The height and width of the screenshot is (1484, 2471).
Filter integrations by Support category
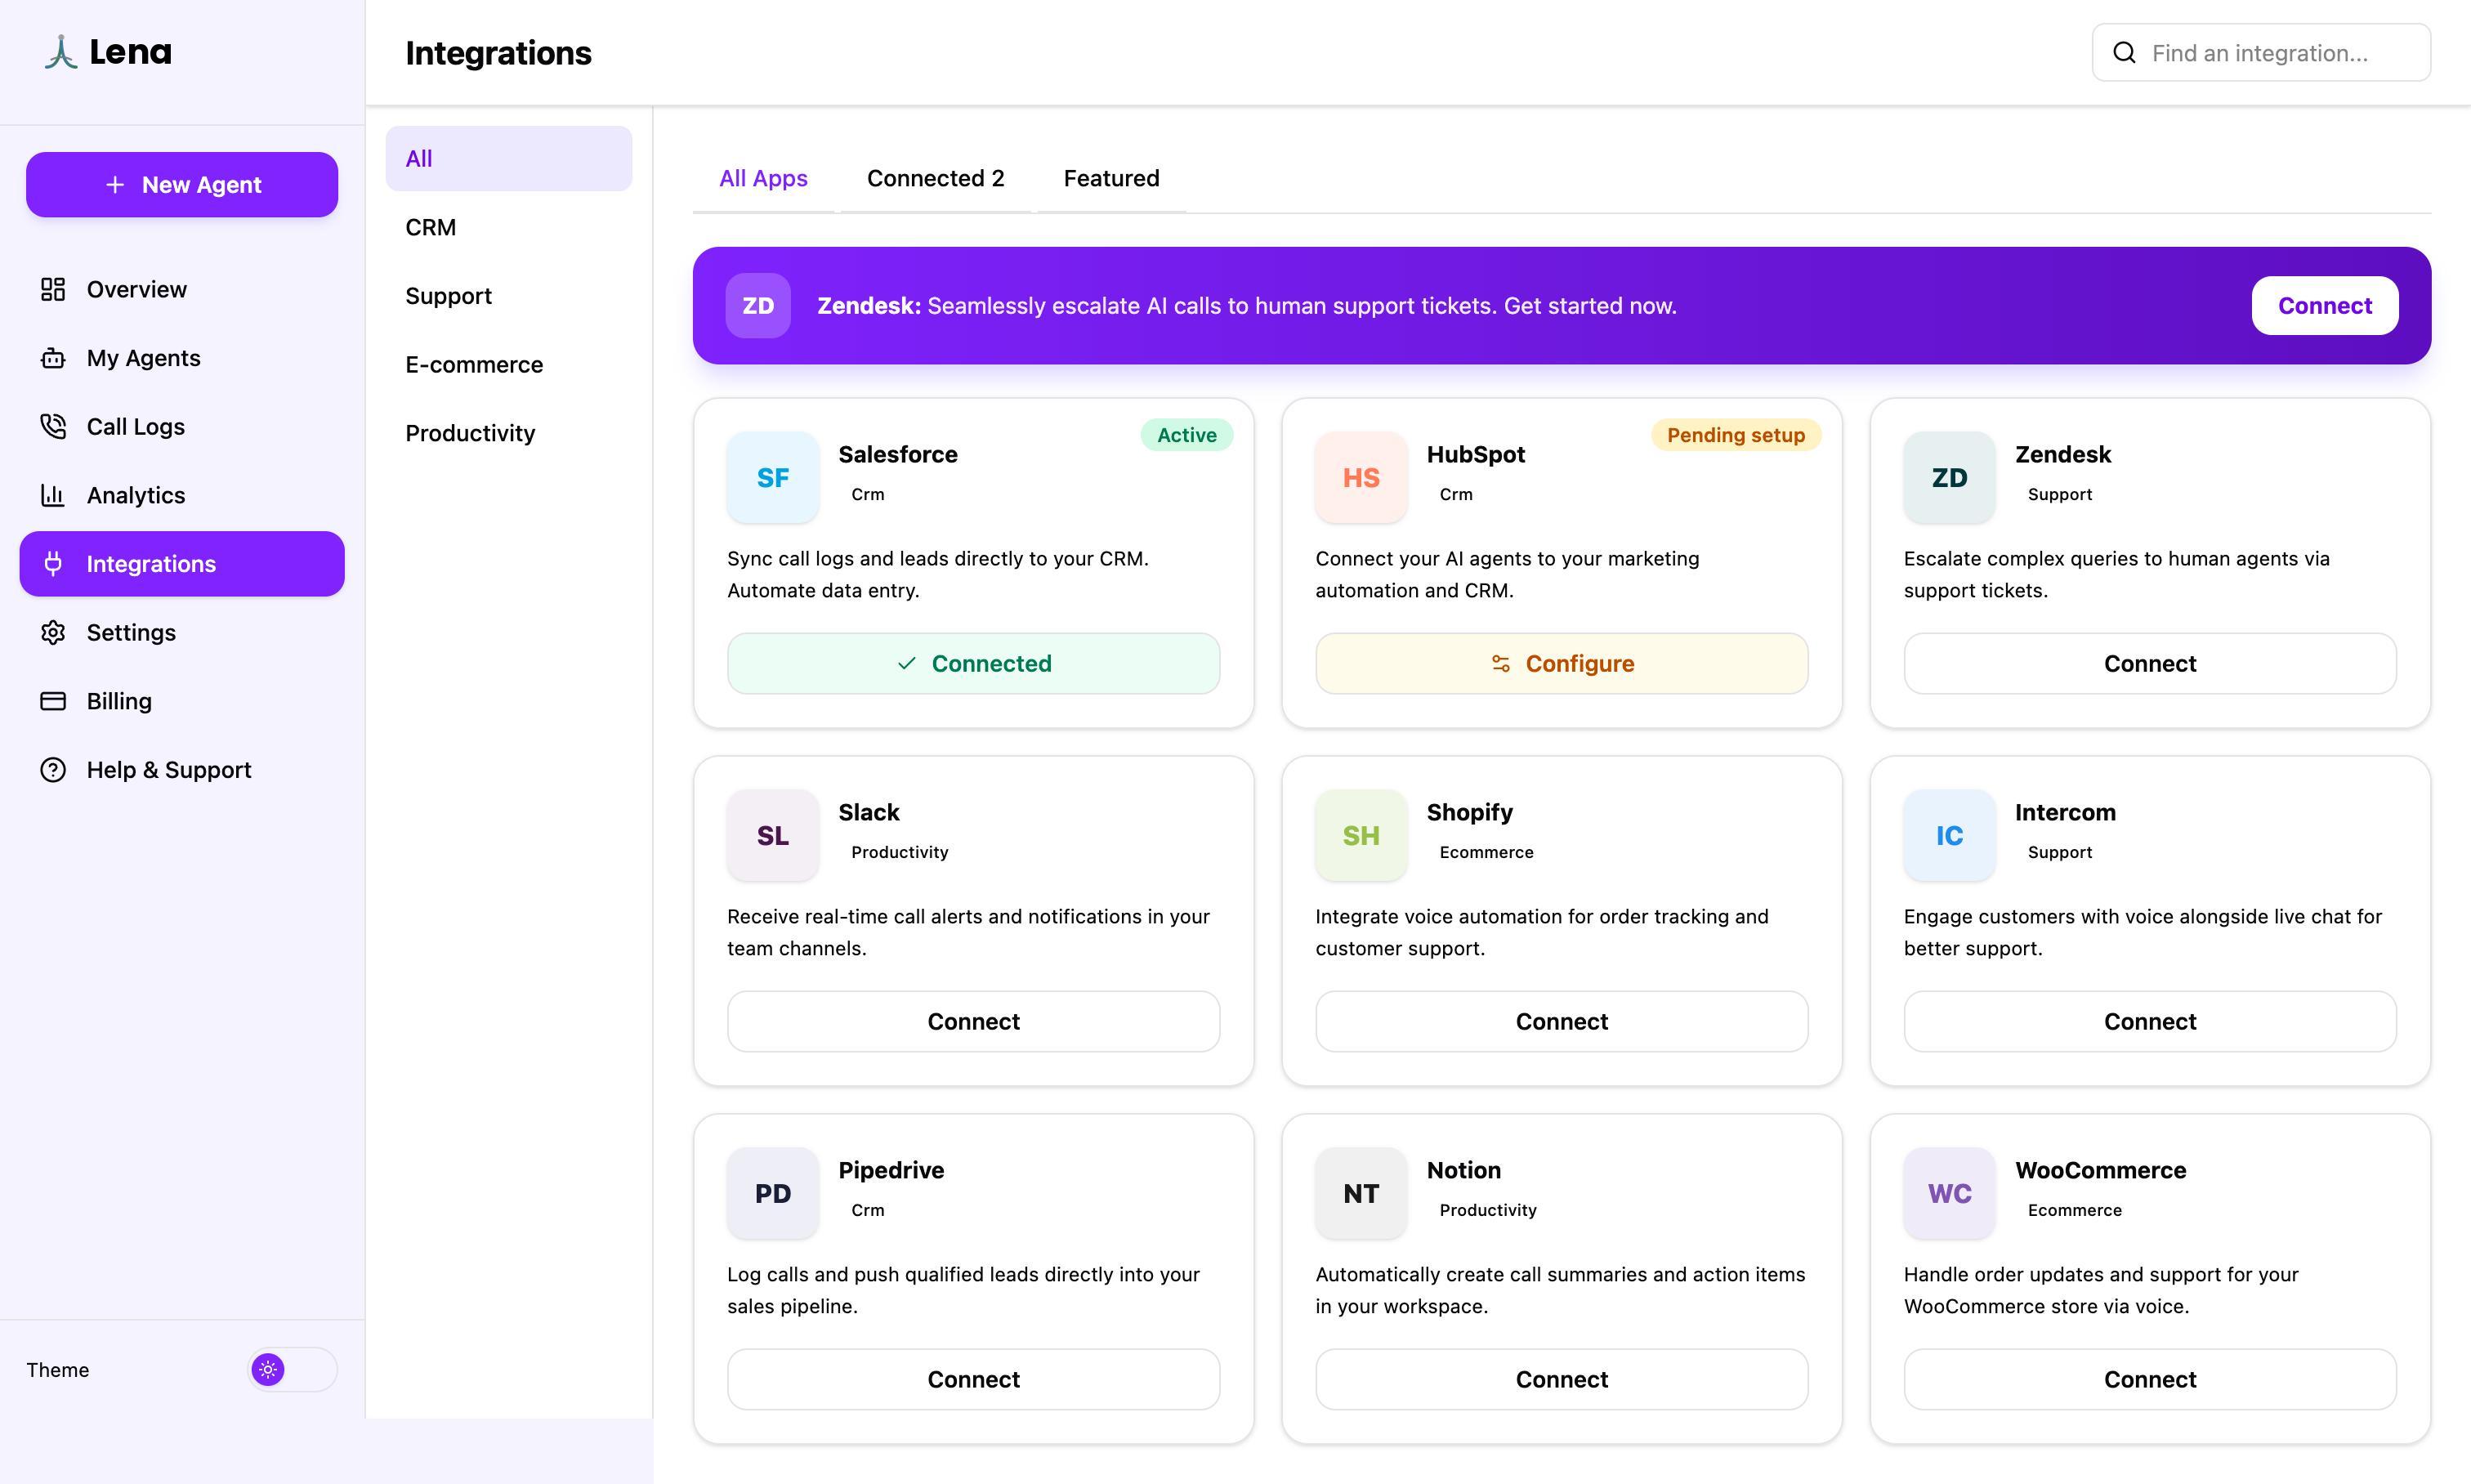coord(508,296)
